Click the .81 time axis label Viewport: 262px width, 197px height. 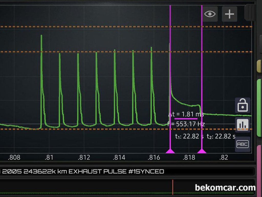pos(49,157)
